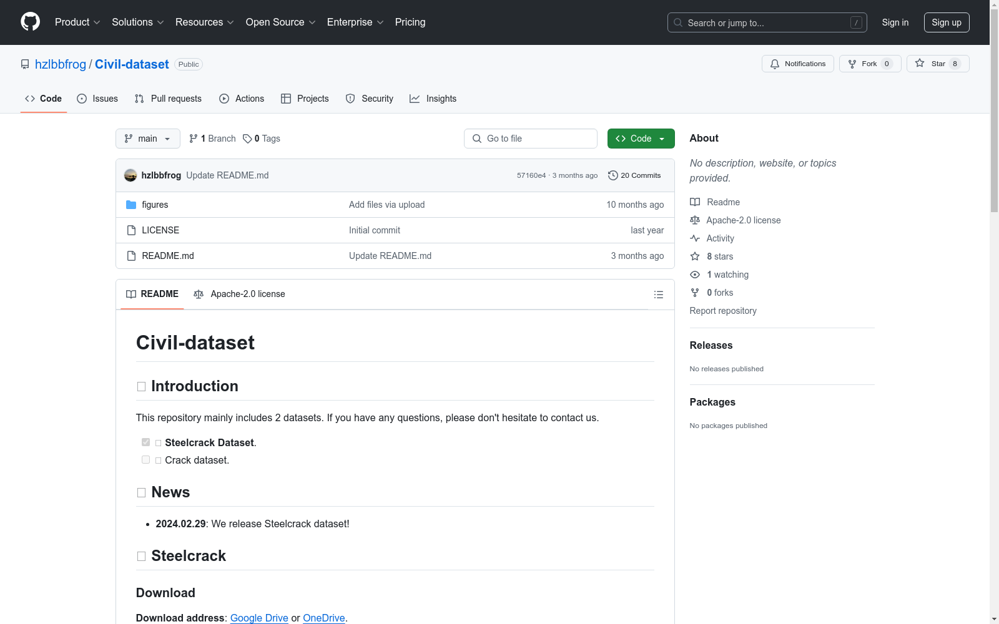Click the Fork icon
The height and width of the screenshot is (624, 999).
tap(852, 64)
